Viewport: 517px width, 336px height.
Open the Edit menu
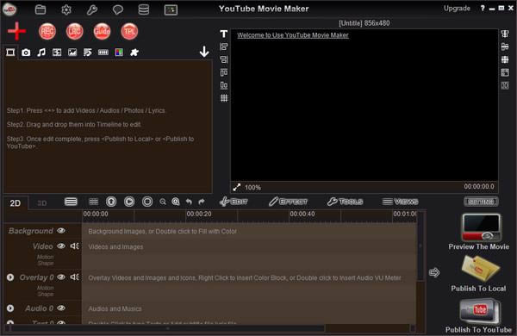(x=234, y=202)
